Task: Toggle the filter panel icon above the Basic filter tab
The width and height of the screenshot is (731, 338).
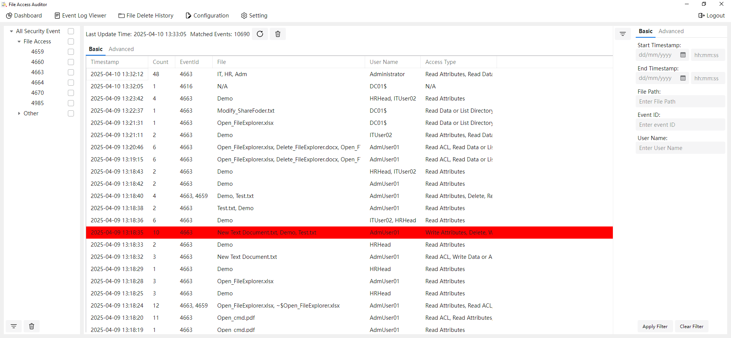Action: coord(623,34)
